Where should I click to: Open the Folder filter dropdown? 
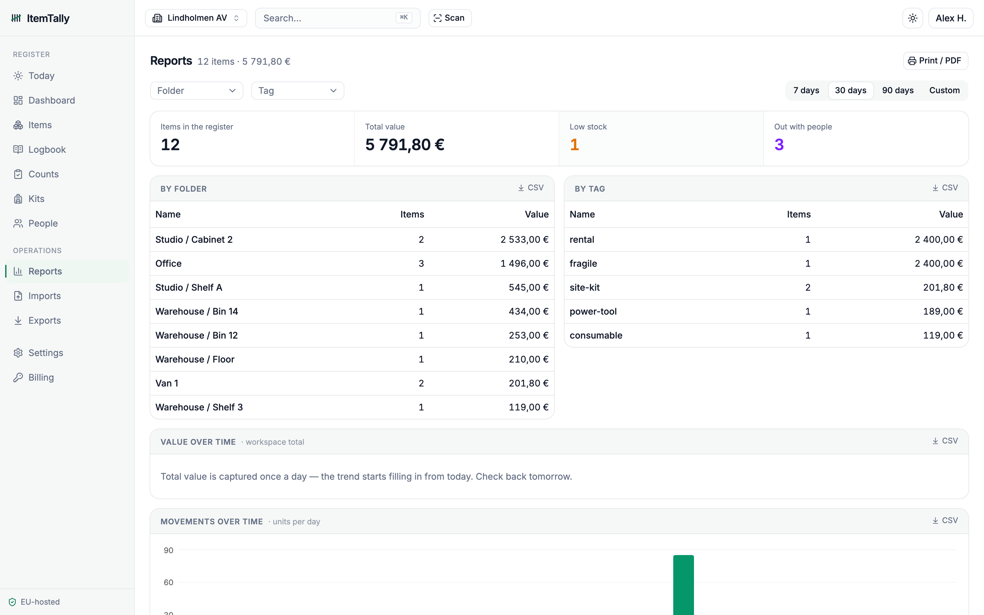coord(197,91)
